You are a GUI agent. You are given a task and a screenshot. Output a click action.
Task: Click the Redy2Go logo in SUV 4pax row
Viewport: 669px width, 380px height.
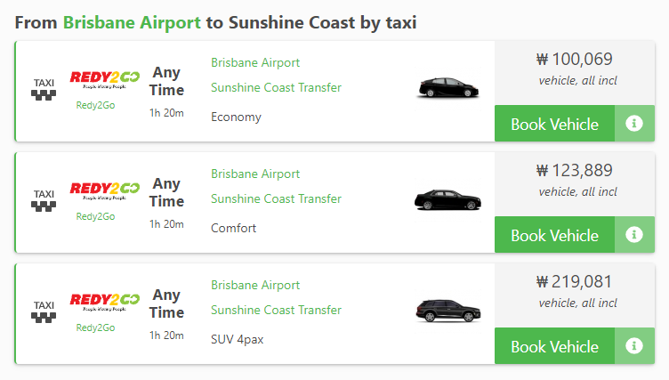click(x=105, y=302)
